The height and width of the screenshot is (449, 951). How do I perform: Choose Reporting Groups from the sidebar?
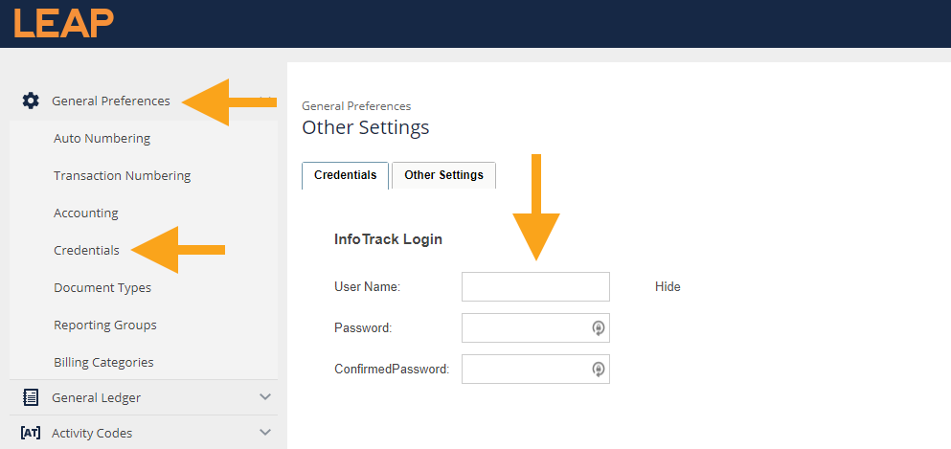[105, 325]
